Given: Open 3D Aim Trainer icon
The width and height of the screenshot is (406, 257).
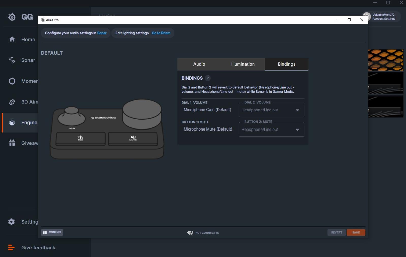Looking at the screenshot, I should [12, 102].
